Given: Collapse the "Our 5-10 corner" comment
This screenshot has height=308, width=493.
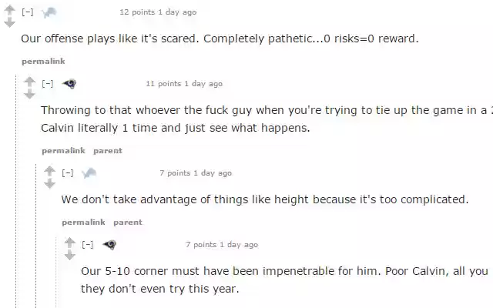Looking at the screenshot, I should (86, 245).
